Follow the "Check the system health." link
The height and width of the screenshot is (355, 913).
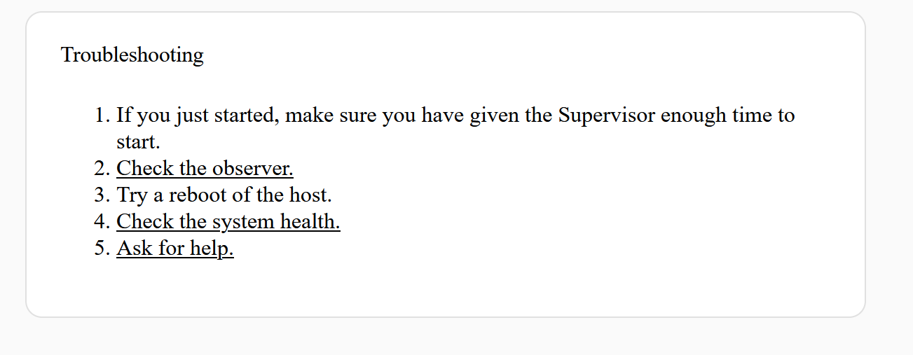click(228, 222)
